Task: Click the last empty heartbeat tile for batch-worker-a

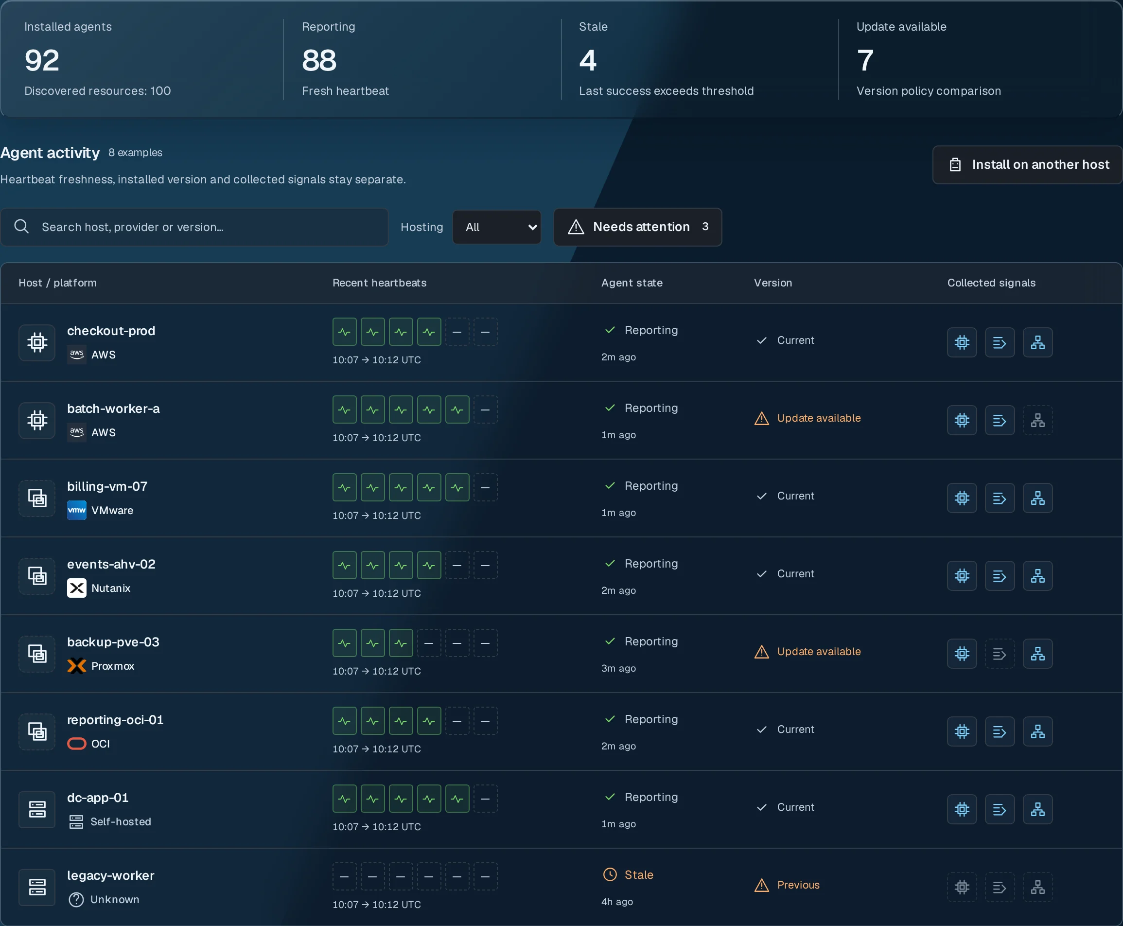Action: coord(485,410)
